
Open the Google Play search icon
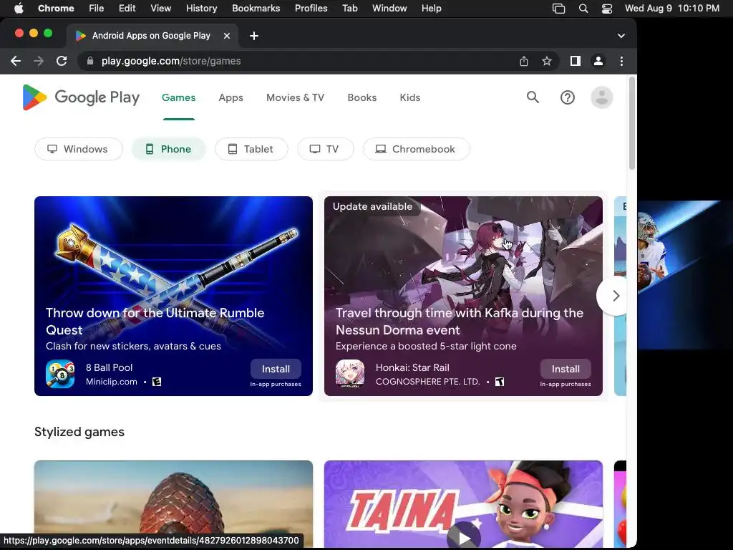point(533,97)
